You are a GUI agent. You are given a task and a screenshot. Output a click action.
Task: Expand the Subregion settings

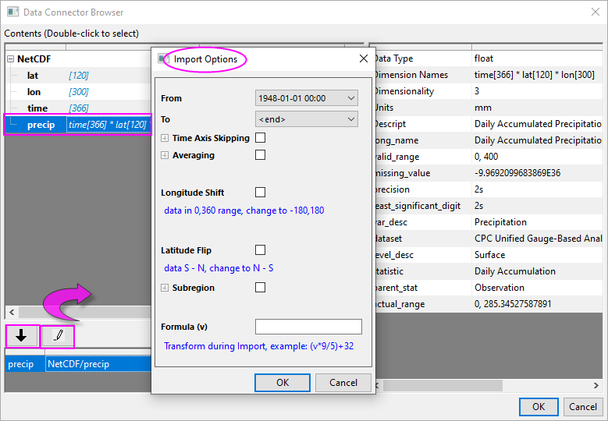point(165,288)
